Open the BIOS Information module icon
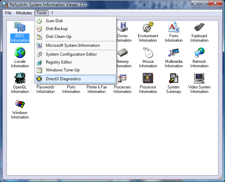Image resolution: width=225 pixels, height=182 pixels. coord(20,27)
